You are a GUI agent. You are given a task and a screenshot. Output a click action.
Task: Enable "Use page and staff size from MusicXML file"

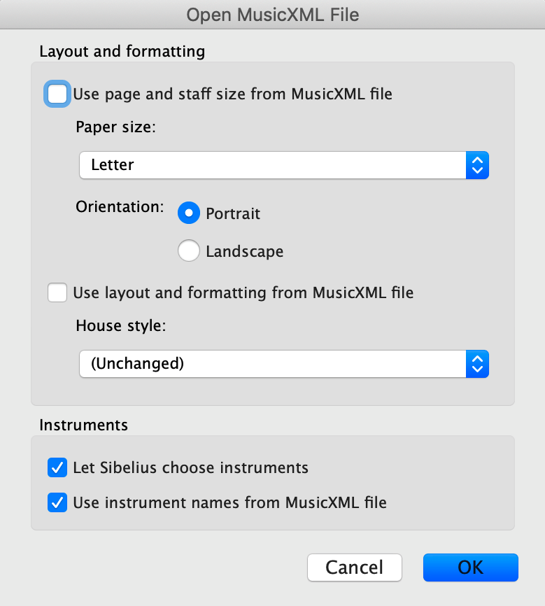[57, 94]
